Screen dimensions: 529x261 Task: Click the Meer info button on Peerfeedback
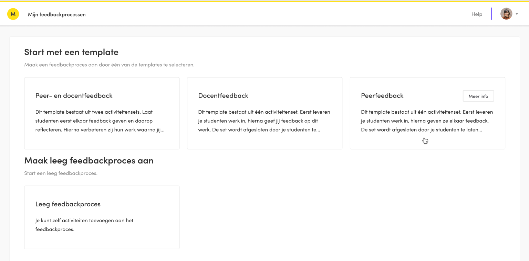click(478, 96)
